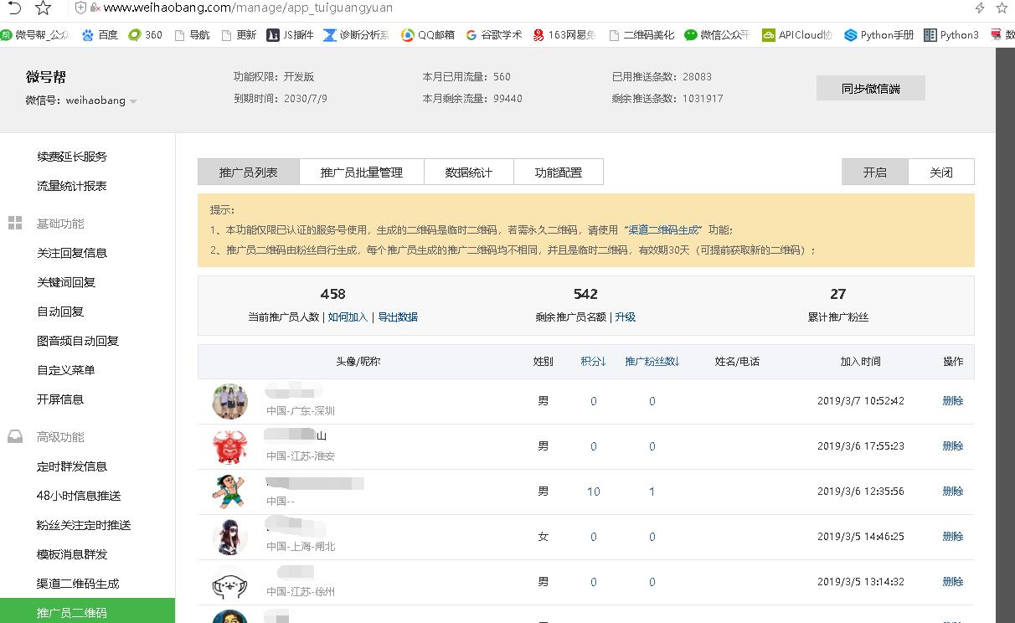The height and width of the screenshot is (623, 1015).
Task: Switch to the 数据统计 tab
Action: (x=468, y=172)
